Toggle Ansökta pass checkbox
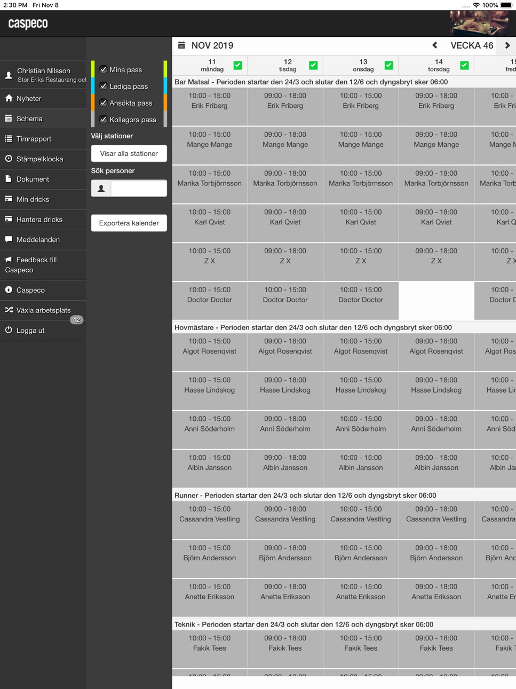 104,103
